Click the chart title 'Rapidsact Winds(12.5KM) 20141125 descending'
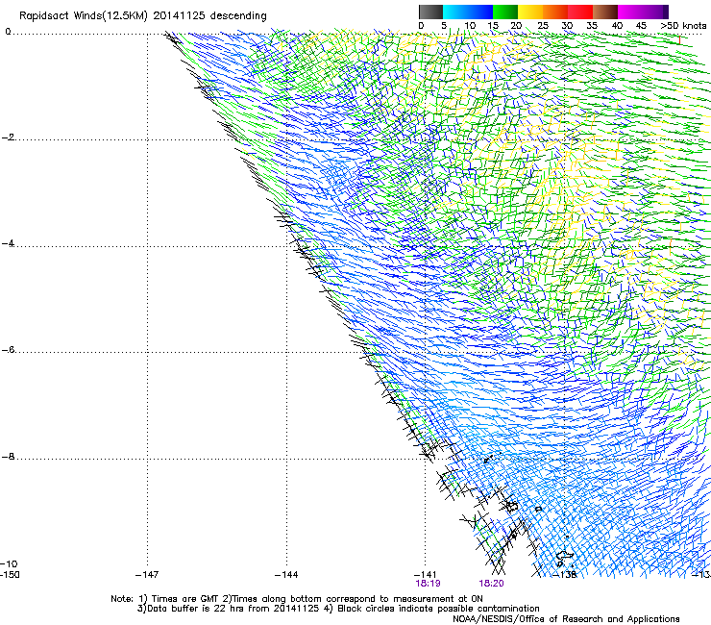 [143, 16]
